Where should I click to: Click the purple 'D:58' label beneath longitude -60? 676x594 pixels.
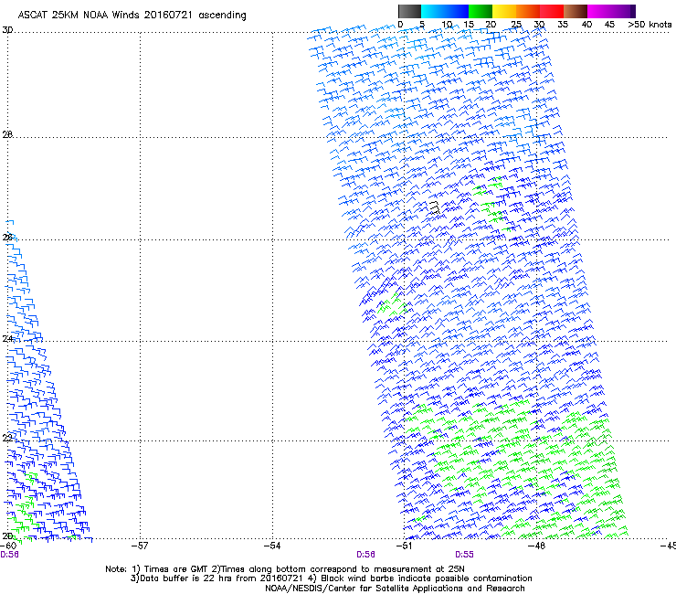[9, 555]
